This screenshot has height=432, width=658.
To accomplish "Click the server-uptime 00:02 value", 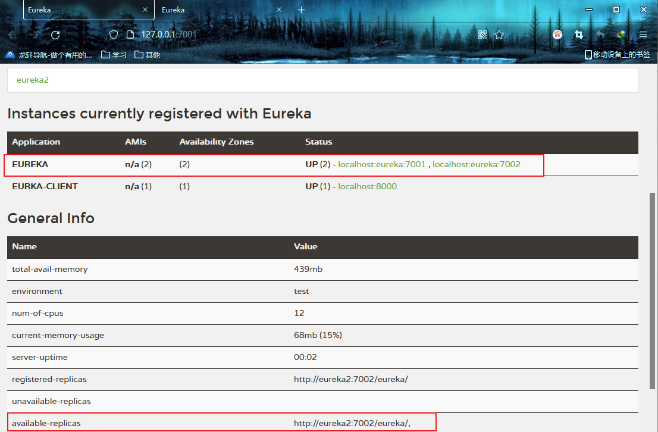I will coord(305,357).
